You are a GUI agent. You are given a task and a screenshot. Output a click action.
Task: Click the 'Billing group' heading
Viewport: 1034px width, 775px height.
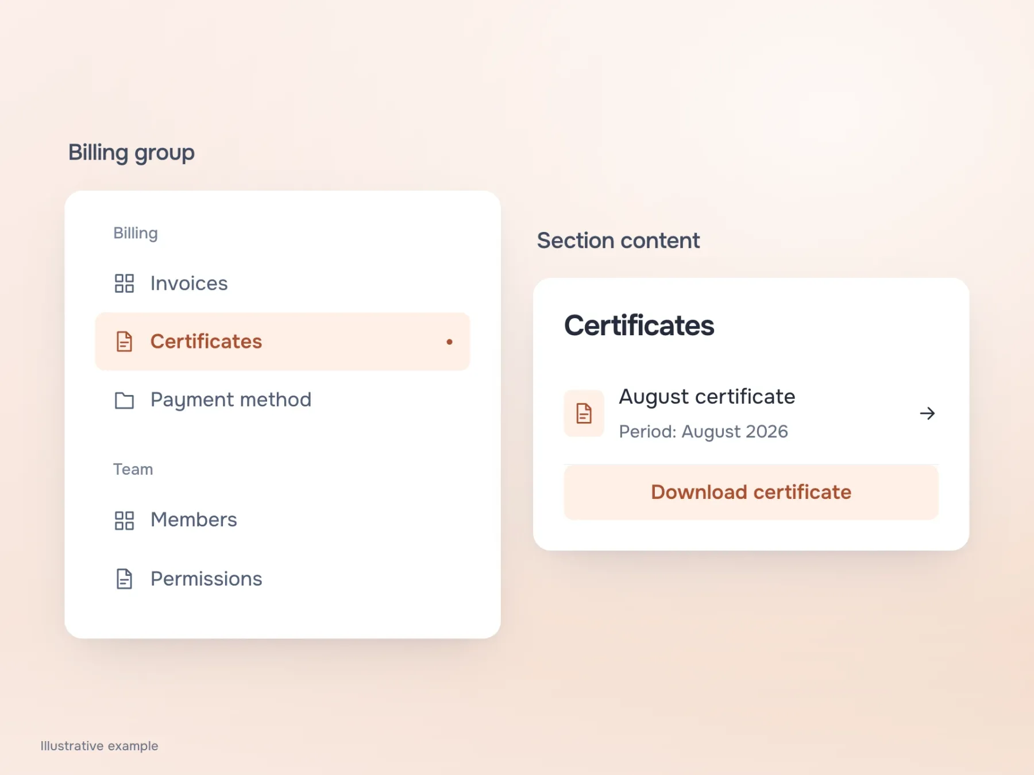pos(132,153)
